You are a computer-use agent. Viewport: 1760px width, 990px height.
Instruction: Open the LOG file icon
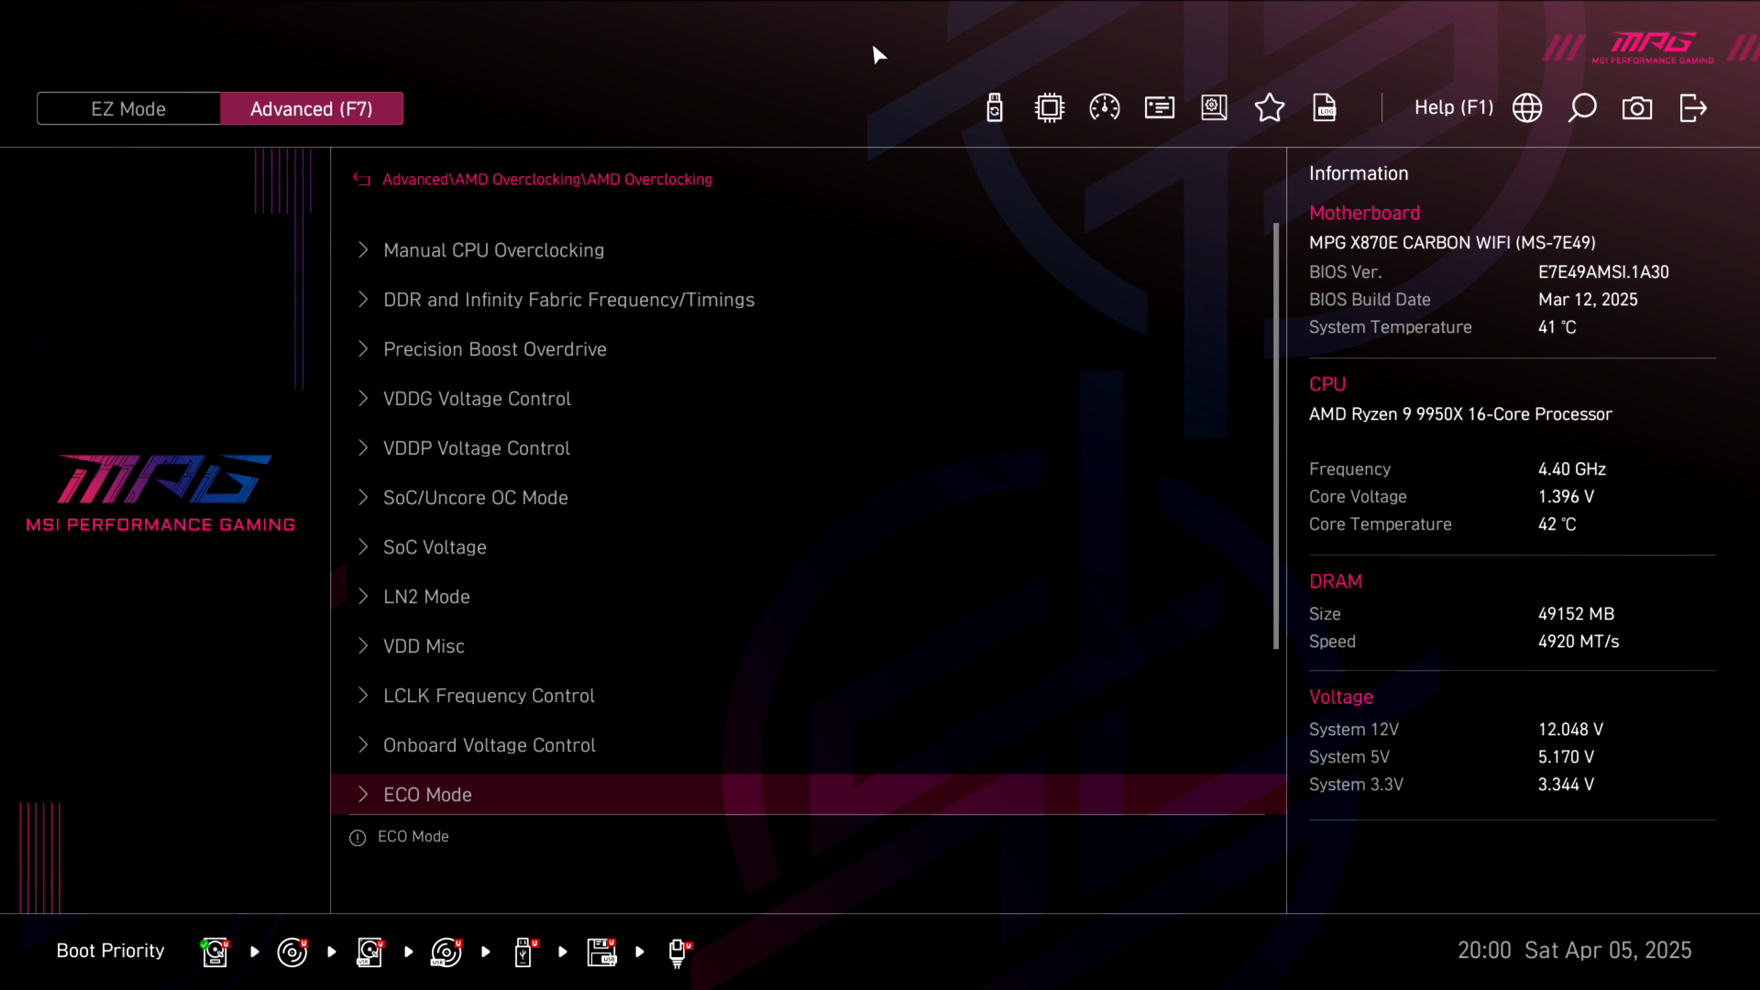1325,108
